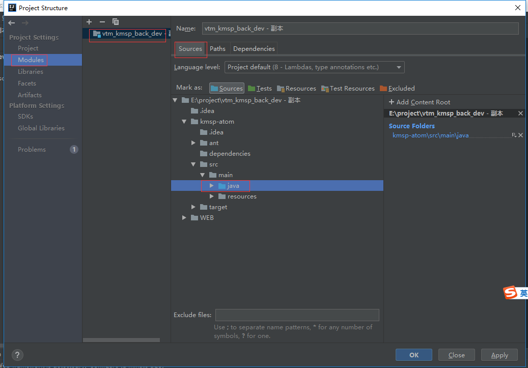Select the root-level .idea folder
This screenshot has height=368, width=528.
(202, 111)
